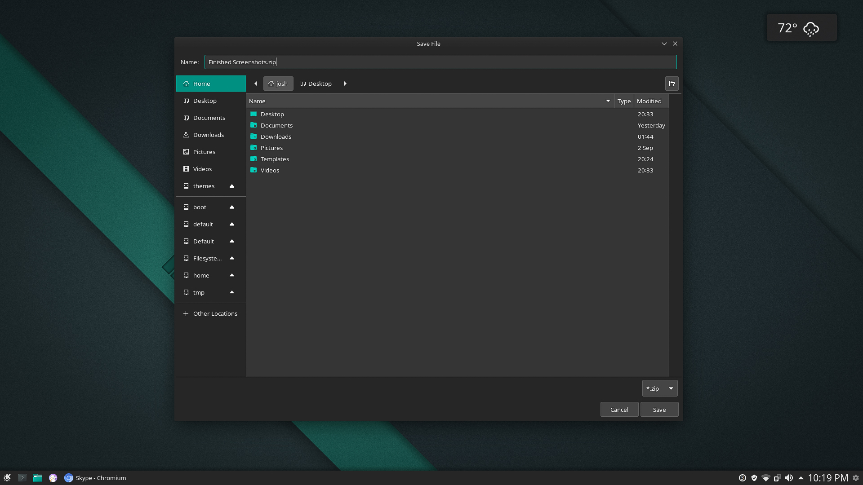Click the Skype Chromium taskbar icon
863x485 pixels.
click(69, 478)
